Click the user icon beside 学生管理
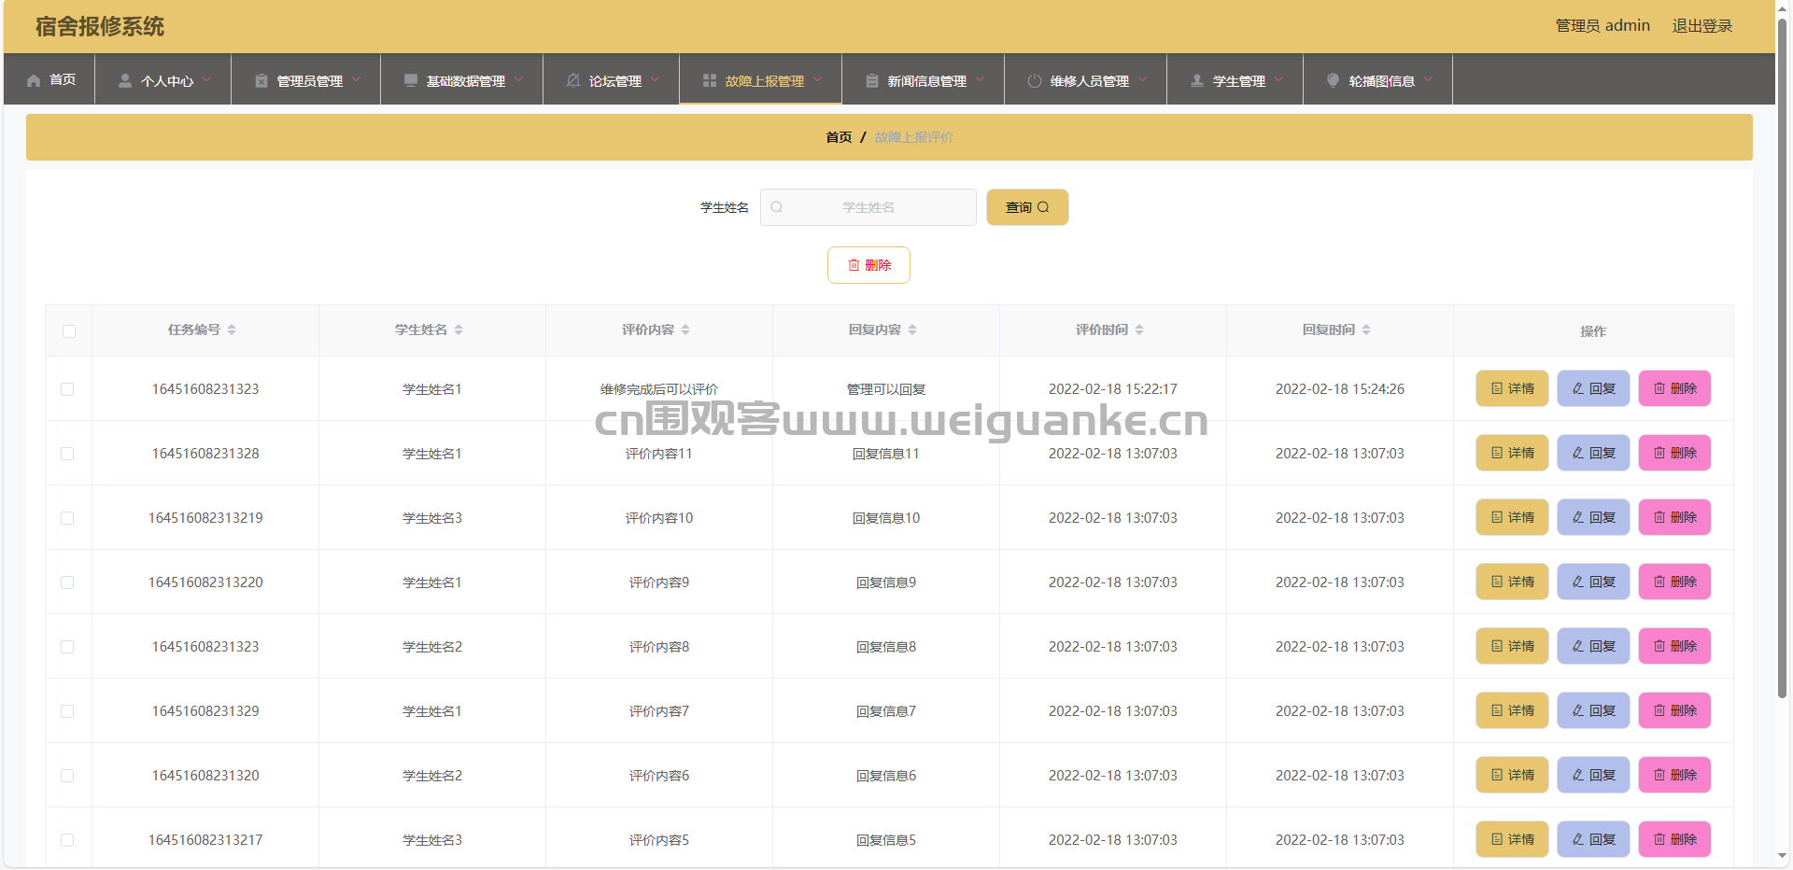 1196,80
